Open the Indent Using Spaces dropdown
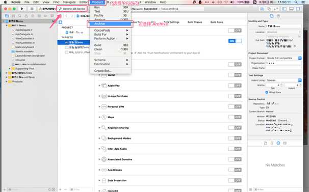The width and height of the screenshot is (309, 192). coord(284,80)
